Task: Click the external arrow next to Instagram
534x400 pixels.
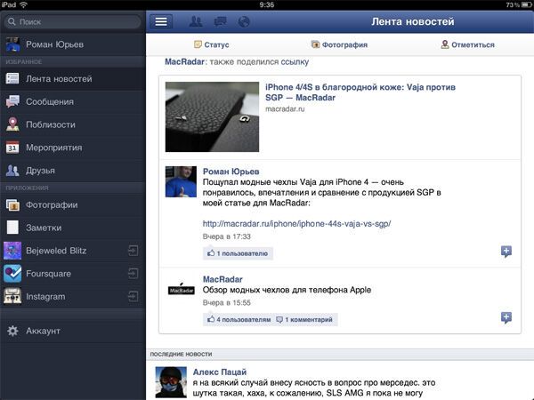Action: point(133,296)
